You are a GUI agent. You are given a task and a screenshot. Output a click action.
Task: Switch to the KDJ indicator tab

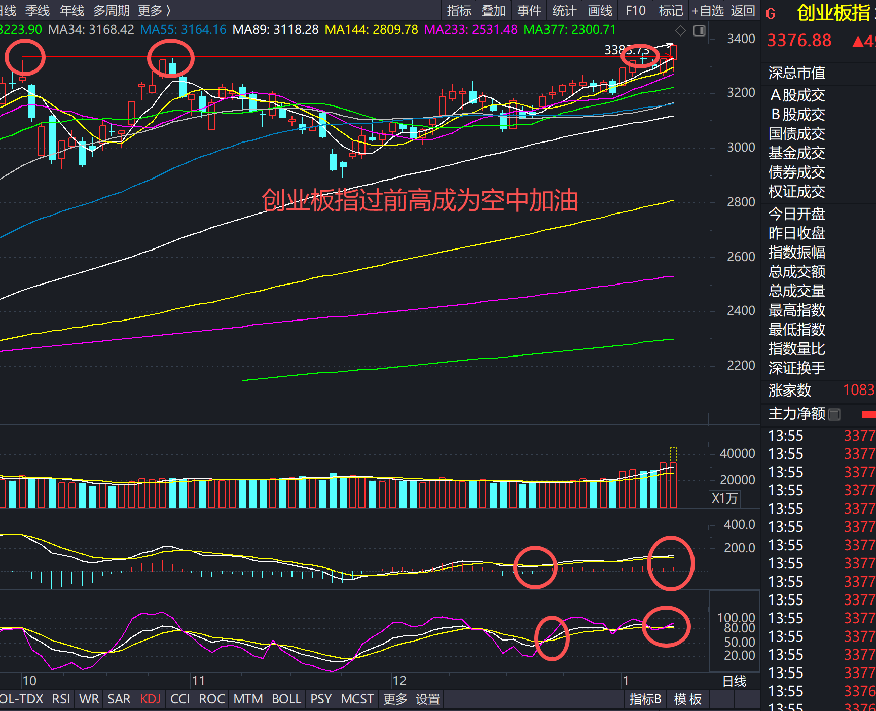tap(151, 699)
